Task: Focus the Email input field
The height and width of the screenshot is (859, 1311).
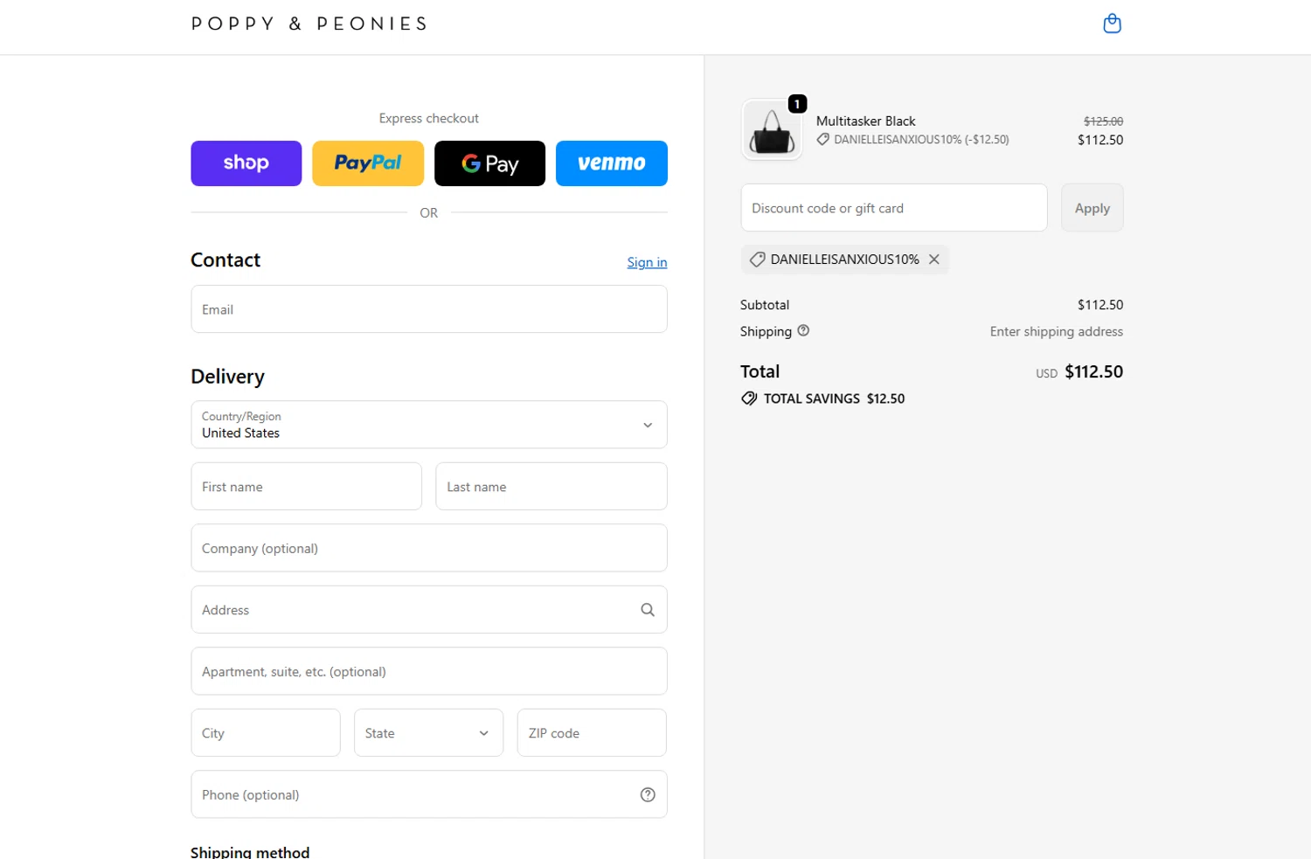Action: pyautogui.click(x=429, y=309)
